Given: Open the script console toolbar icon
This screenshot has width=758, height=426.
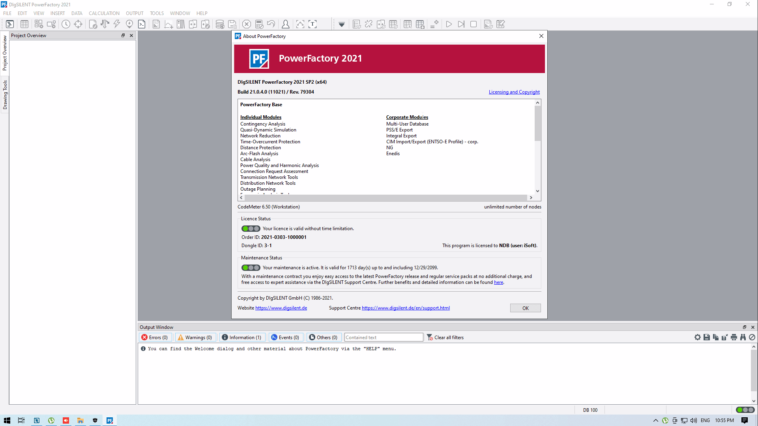Looking at the screenshot, I should [x=142, y=24].
